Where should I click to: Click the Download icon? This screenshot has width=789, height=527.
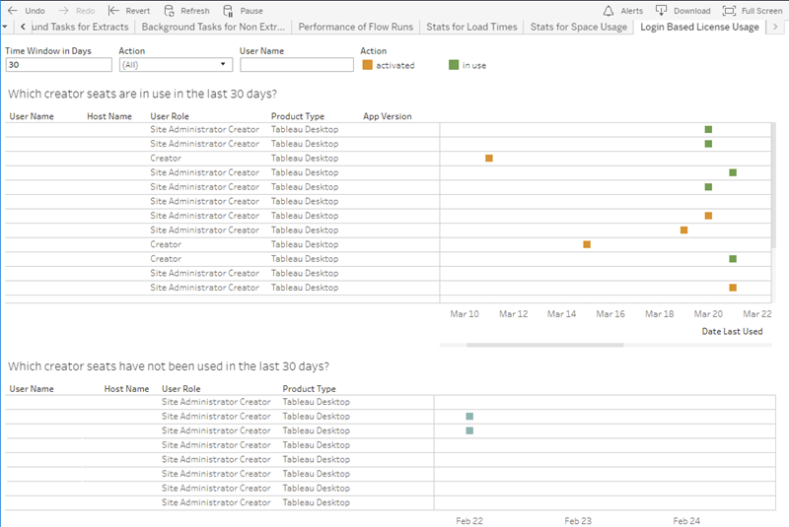point(661,10)
